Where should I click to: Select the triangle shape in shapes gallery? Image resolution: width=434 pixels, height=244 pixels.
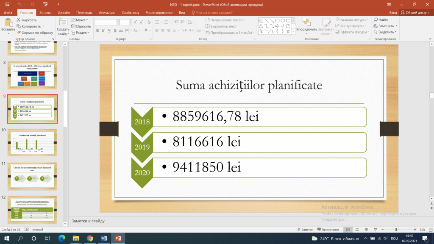coord(261,26)
